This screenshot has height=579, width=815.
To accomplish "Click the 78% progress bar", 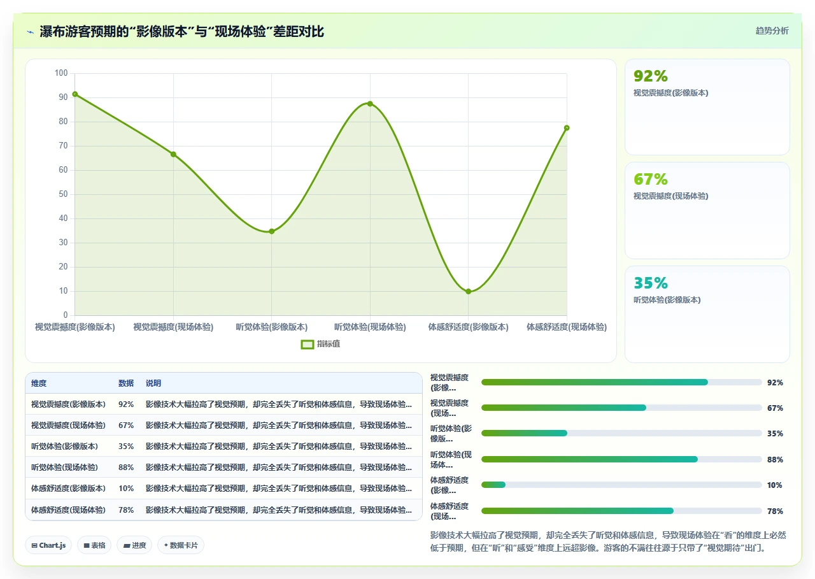I will coord(621,511).
